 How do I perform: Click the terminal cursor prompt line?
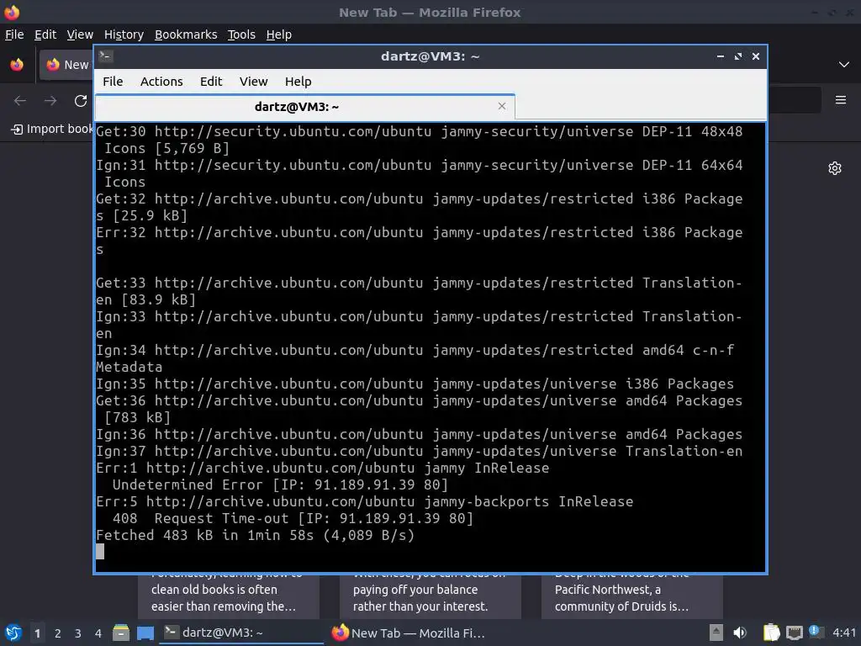coord(100,552)
